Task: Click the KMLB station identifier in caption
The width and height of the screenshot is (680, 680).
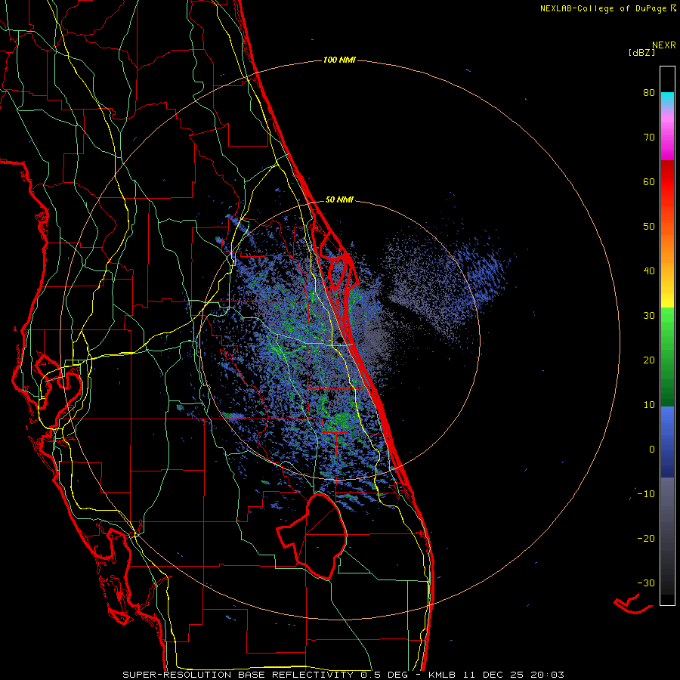Action: point(442,675)
